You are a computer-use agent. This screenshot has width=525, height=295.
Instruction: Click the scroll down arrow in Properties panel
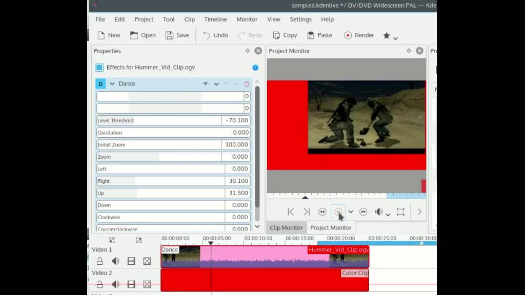point(257,226)
